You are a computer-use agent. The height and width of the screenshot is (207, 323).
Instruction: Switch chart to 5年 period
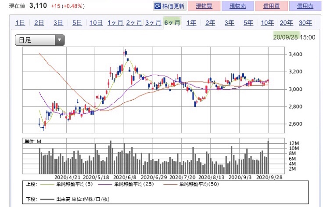point(248,23)
